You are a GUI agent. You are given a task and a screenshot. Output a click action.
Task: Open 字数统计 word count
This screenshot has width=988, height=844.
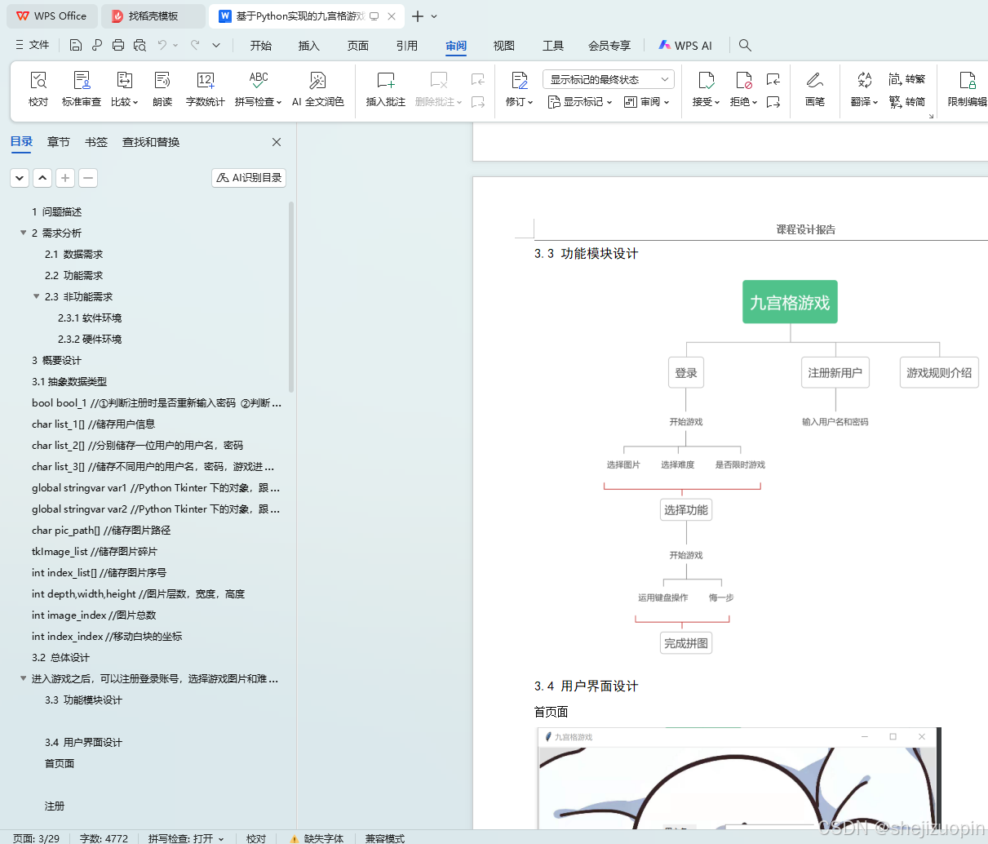[x=205, y=89]
